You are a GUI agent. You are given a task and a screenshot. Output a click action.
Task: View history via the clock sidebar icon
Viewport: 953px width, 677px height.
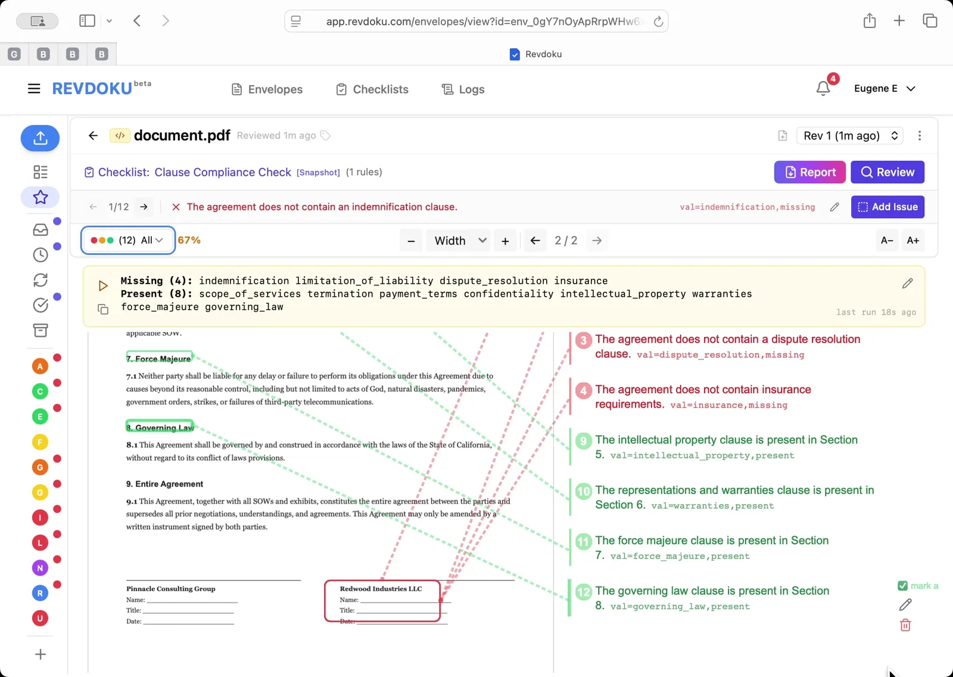click(x=40, y=254)
